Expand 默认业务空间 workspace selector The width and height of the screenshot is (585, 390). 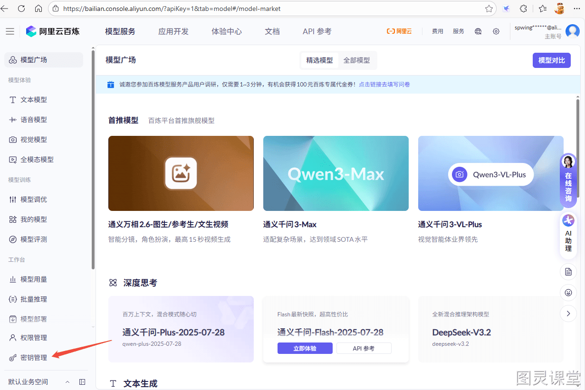tap(39, 382)
